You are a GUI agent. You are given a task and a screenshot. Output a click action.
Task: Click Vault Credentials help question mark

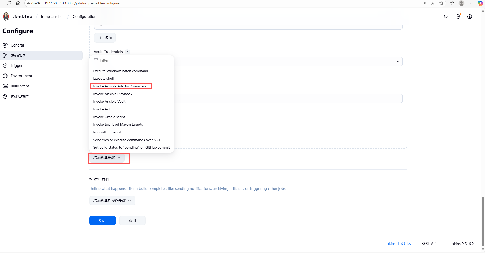click(127, 52)
